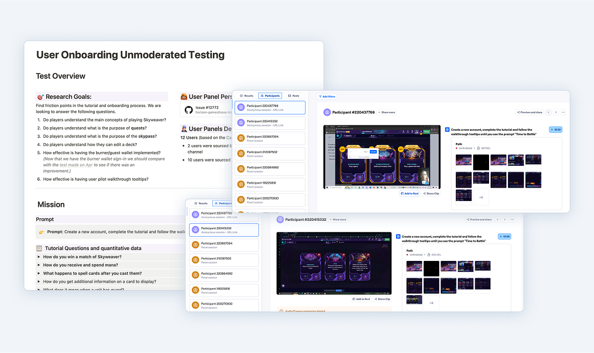Play the 10:28 session recording
This screenshot has width=594, height=353.
click(504, 237)
